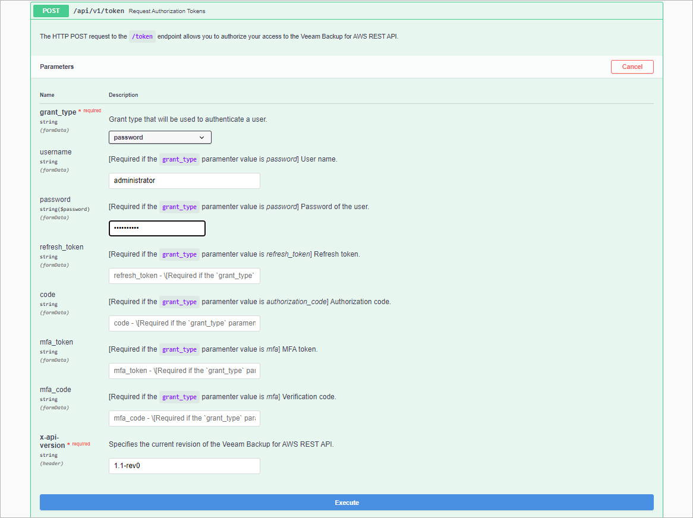Click the mfa_code parameter name
Screen dimensions: 693x518
55,390
